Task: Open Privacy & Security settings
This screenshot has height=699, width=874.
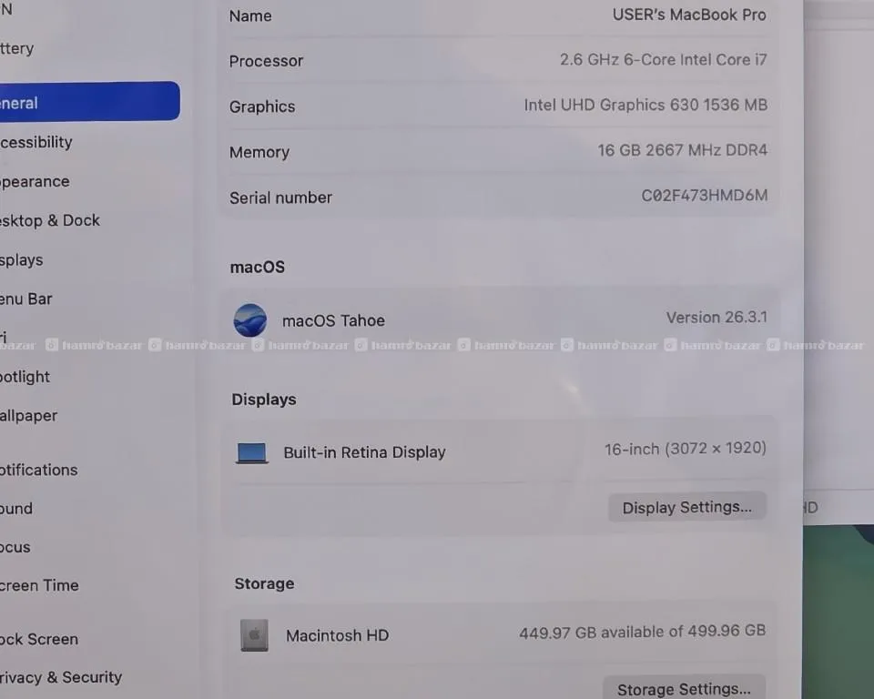Action: tap(61, 677)
